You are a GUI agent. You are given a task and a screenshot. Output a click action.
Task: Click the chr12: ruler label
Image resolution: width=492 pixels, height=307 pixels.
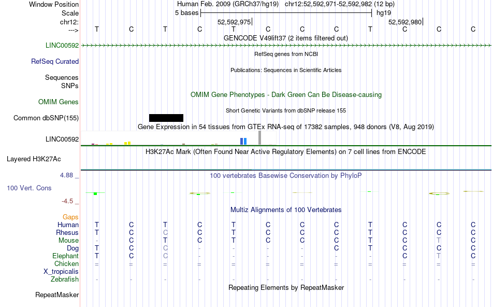(69, 22)
